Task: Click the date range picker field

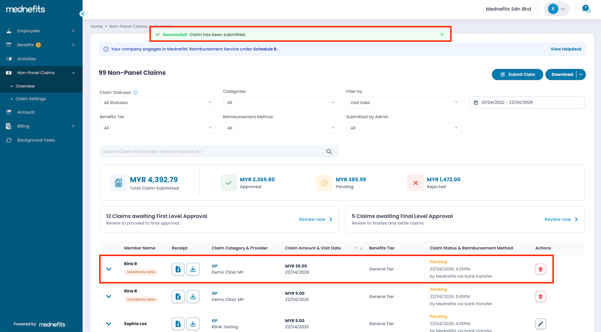Action: pos(527,102)
